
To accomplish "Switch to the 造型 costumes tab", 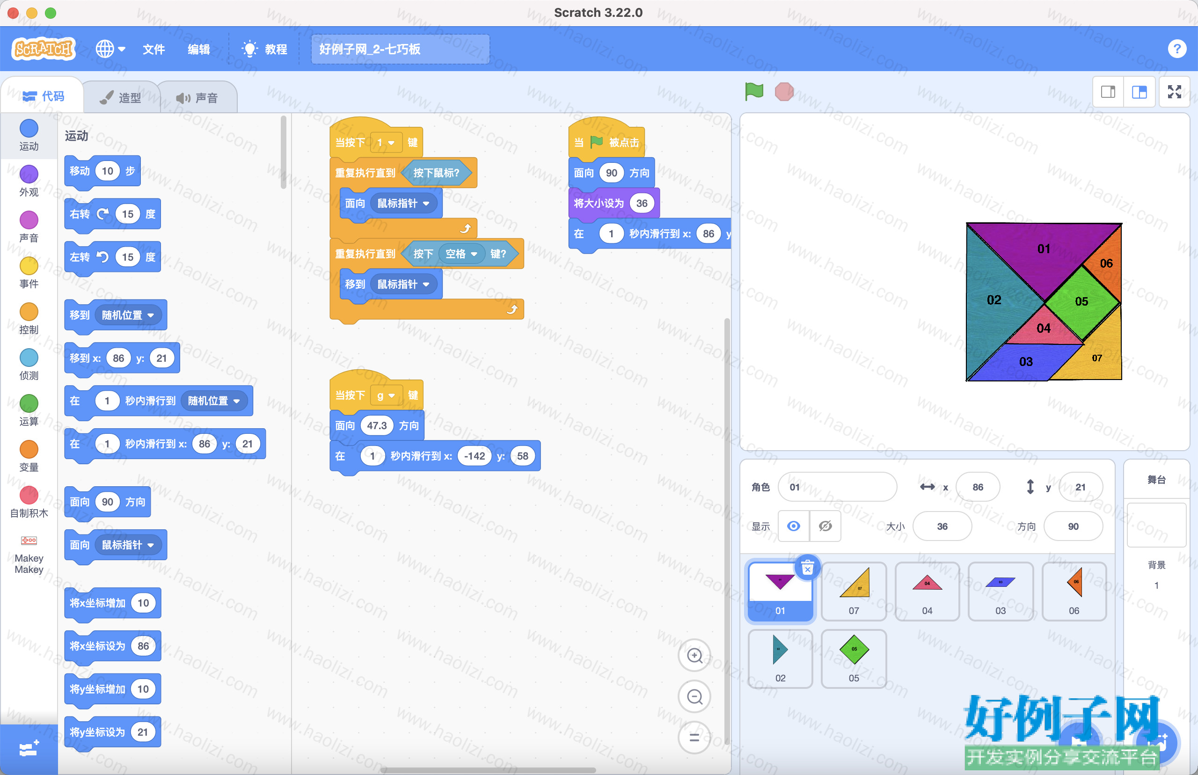I will (x=121, y=98).
